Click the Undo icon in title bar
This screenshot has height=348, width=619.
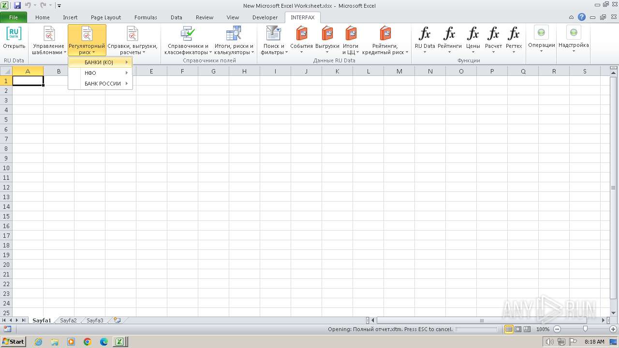pos(28,5)
